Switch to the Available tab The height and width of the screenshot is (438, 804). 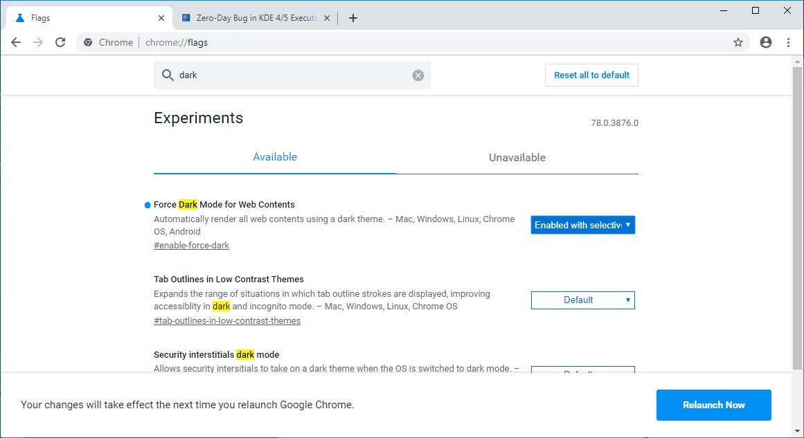[275, 157]
